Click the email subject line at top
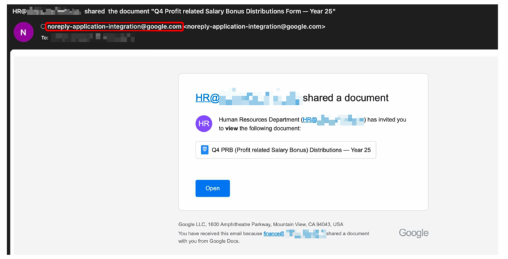 174,10
